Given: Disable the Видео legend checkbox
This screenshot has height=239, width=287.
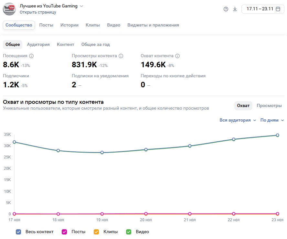Looking at the screenshot, I should click(x=129, y=232).
